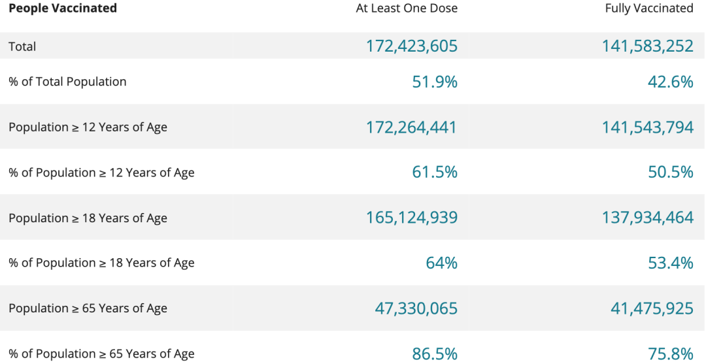
Task: Select the Total row label
Action: 22,46
